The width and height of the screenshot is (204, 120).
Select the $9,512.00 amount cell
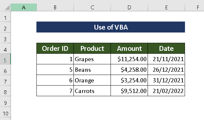(x=129, y=91)
